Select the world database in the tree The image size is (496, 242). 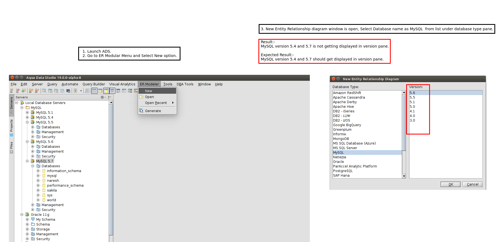tap(51, 200)
